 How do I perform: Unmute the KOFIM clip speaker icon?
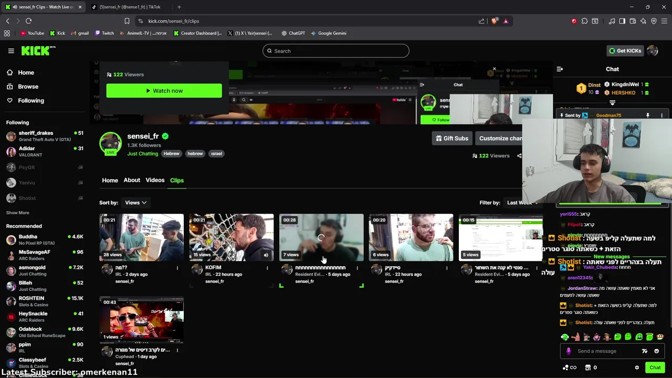pyautogui.click(x=266, y=255)
